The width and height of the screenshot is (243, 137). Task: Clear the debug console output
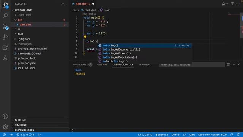pyautogui.click(x=228, y=64)
